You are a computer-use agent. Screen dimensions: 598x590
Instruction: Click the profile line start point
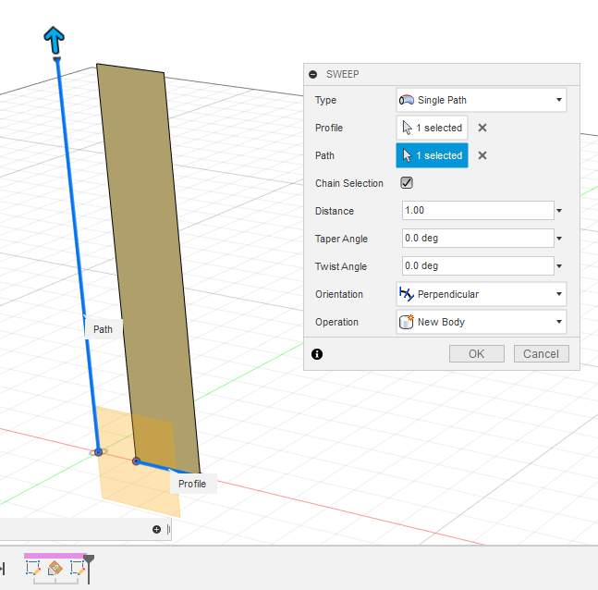pos(136,461)
